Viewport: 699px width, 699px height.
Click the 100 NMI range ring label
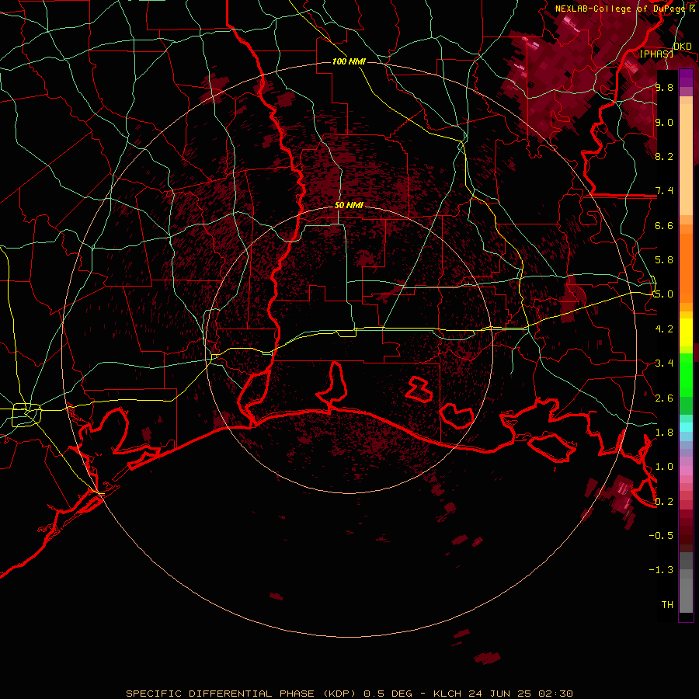(349, 61)
